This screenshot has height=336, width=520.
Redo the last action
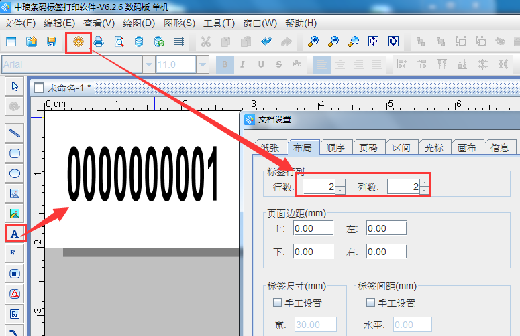point(287,41)
